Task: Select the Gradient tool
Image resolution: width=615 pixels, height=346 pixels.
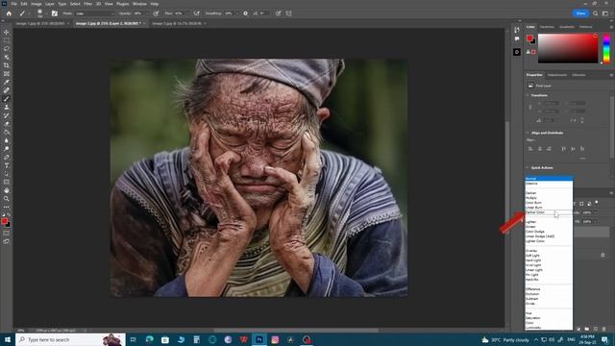Action: click(7, 133)
